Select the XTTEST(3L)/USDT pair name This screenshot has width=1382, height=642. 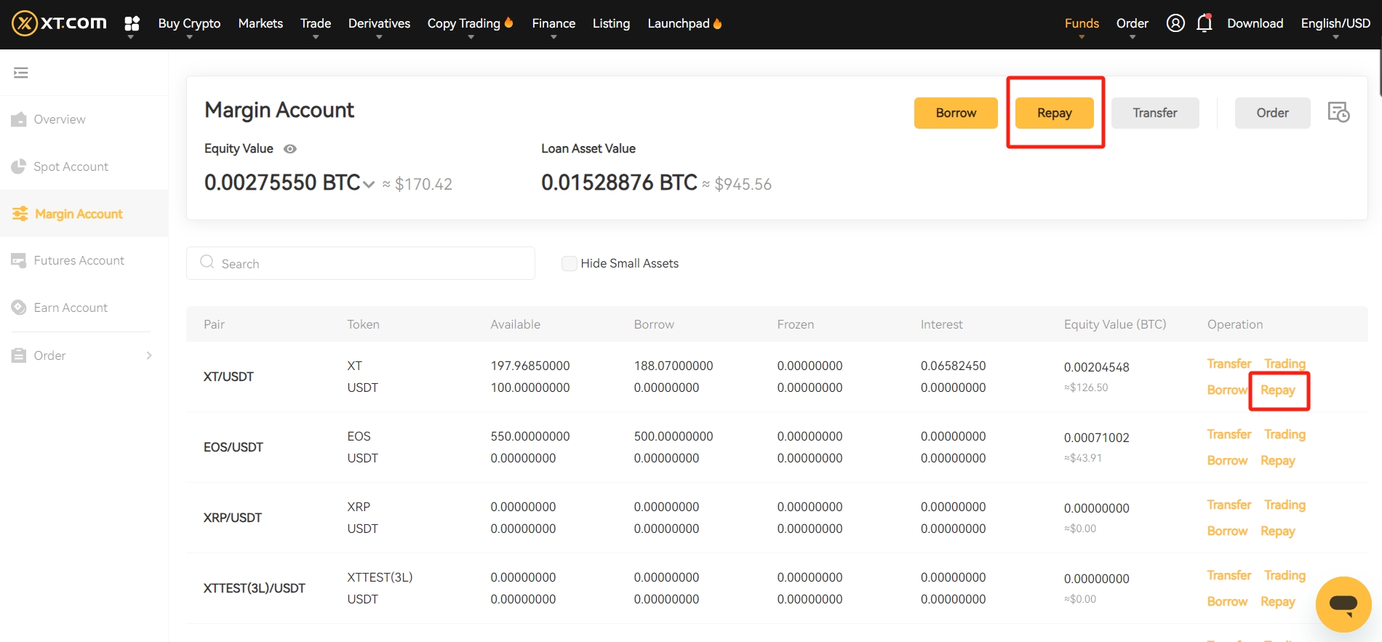tap(255, 588)
